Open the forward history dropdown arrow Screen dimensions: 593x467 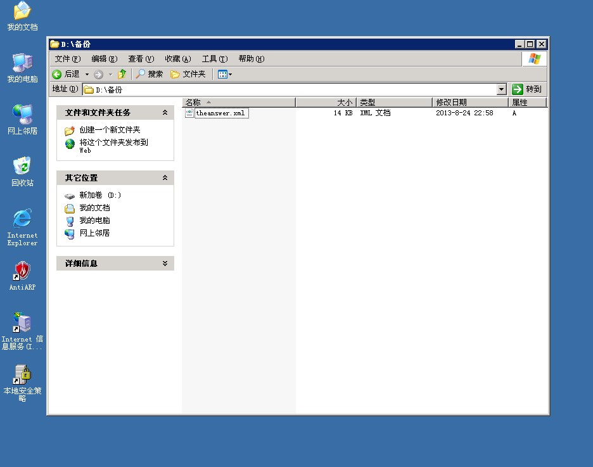point(110,75)
